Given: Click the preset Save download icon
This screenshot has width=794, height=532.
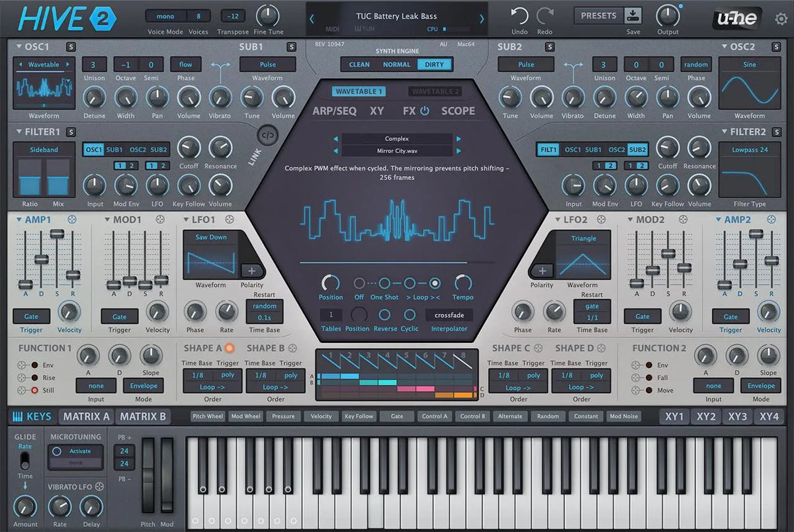Looking at the screenshot, I should tap(633, 15).
